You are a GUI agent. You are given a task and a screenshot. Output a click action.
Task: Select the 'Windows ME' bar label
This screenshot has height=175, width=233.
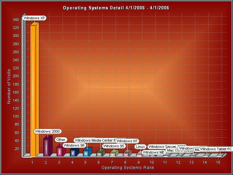154,152
